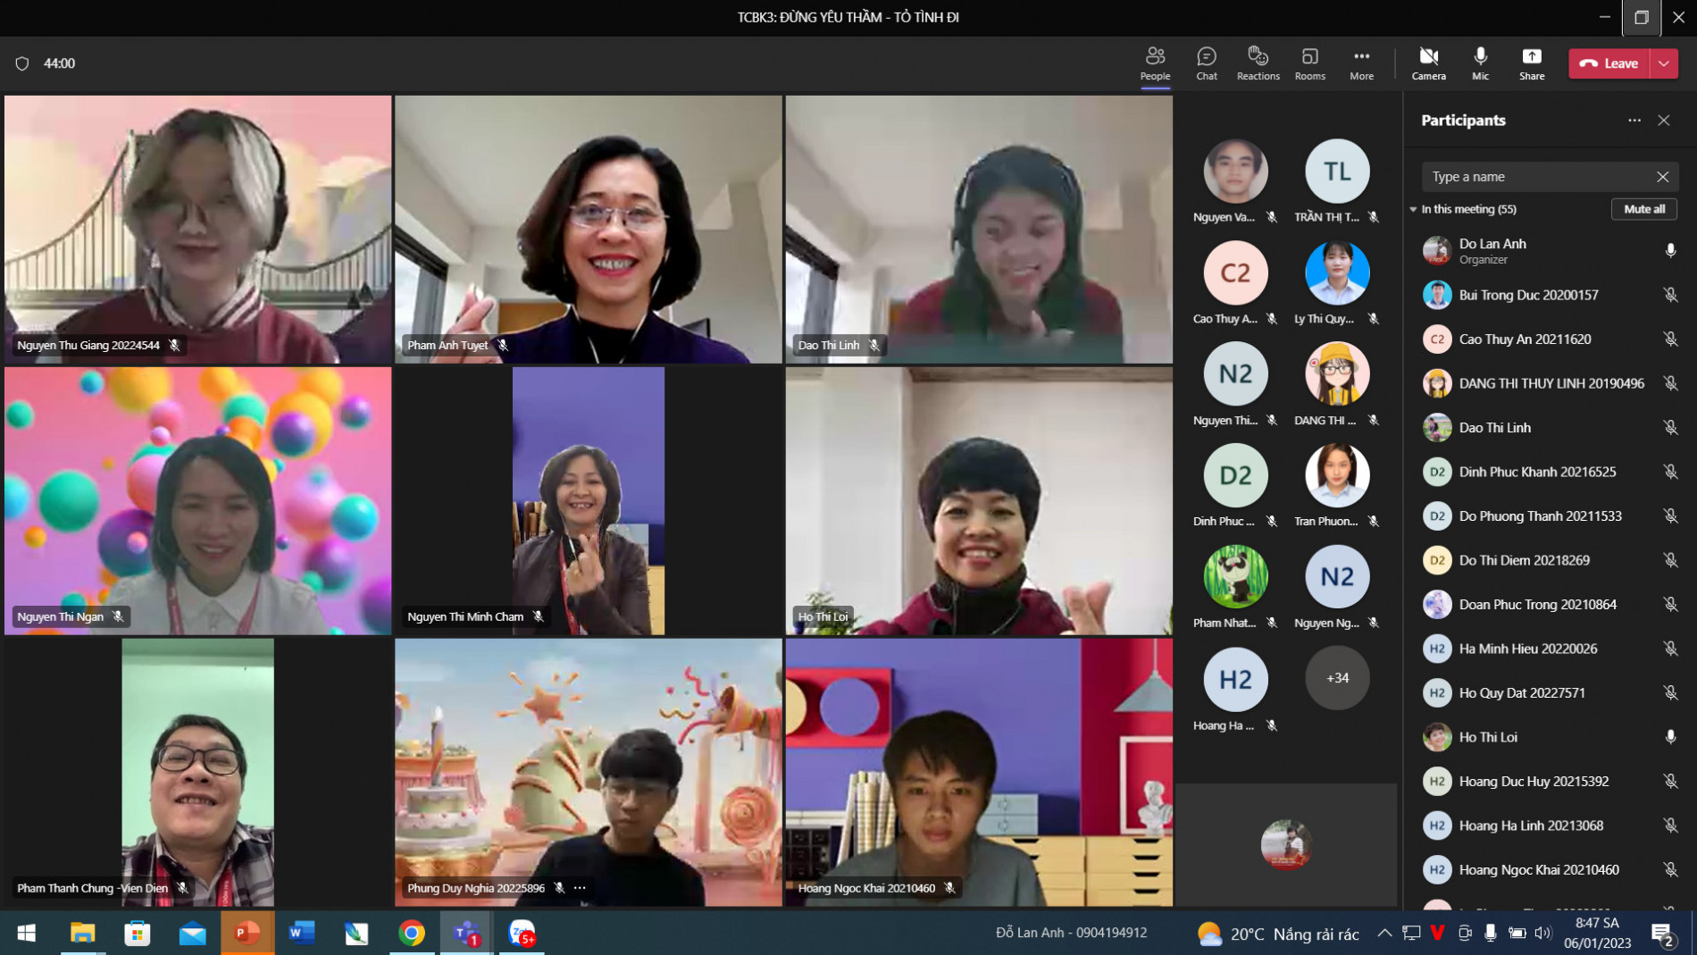Open Word from the taskbar
The width and height of the screenshot is (1697, 955).
302,934
